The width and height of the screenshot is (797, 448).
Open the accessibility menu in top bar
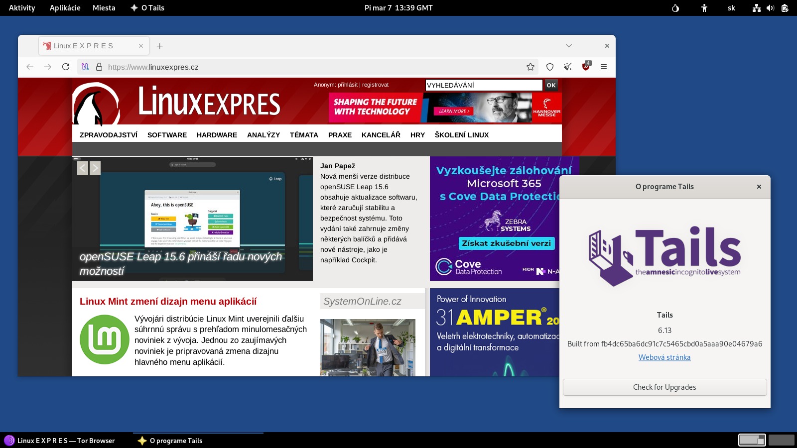704,8
